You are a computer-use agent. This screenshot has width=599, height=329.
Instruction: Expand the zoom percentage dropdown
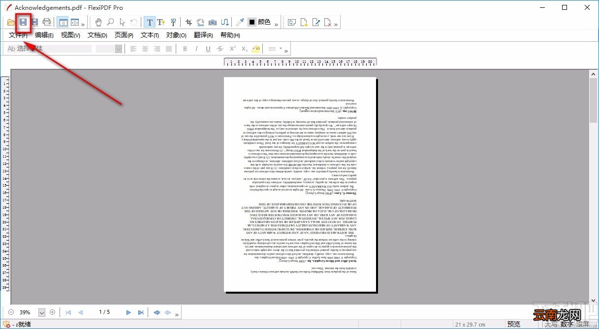click(42, 312)
